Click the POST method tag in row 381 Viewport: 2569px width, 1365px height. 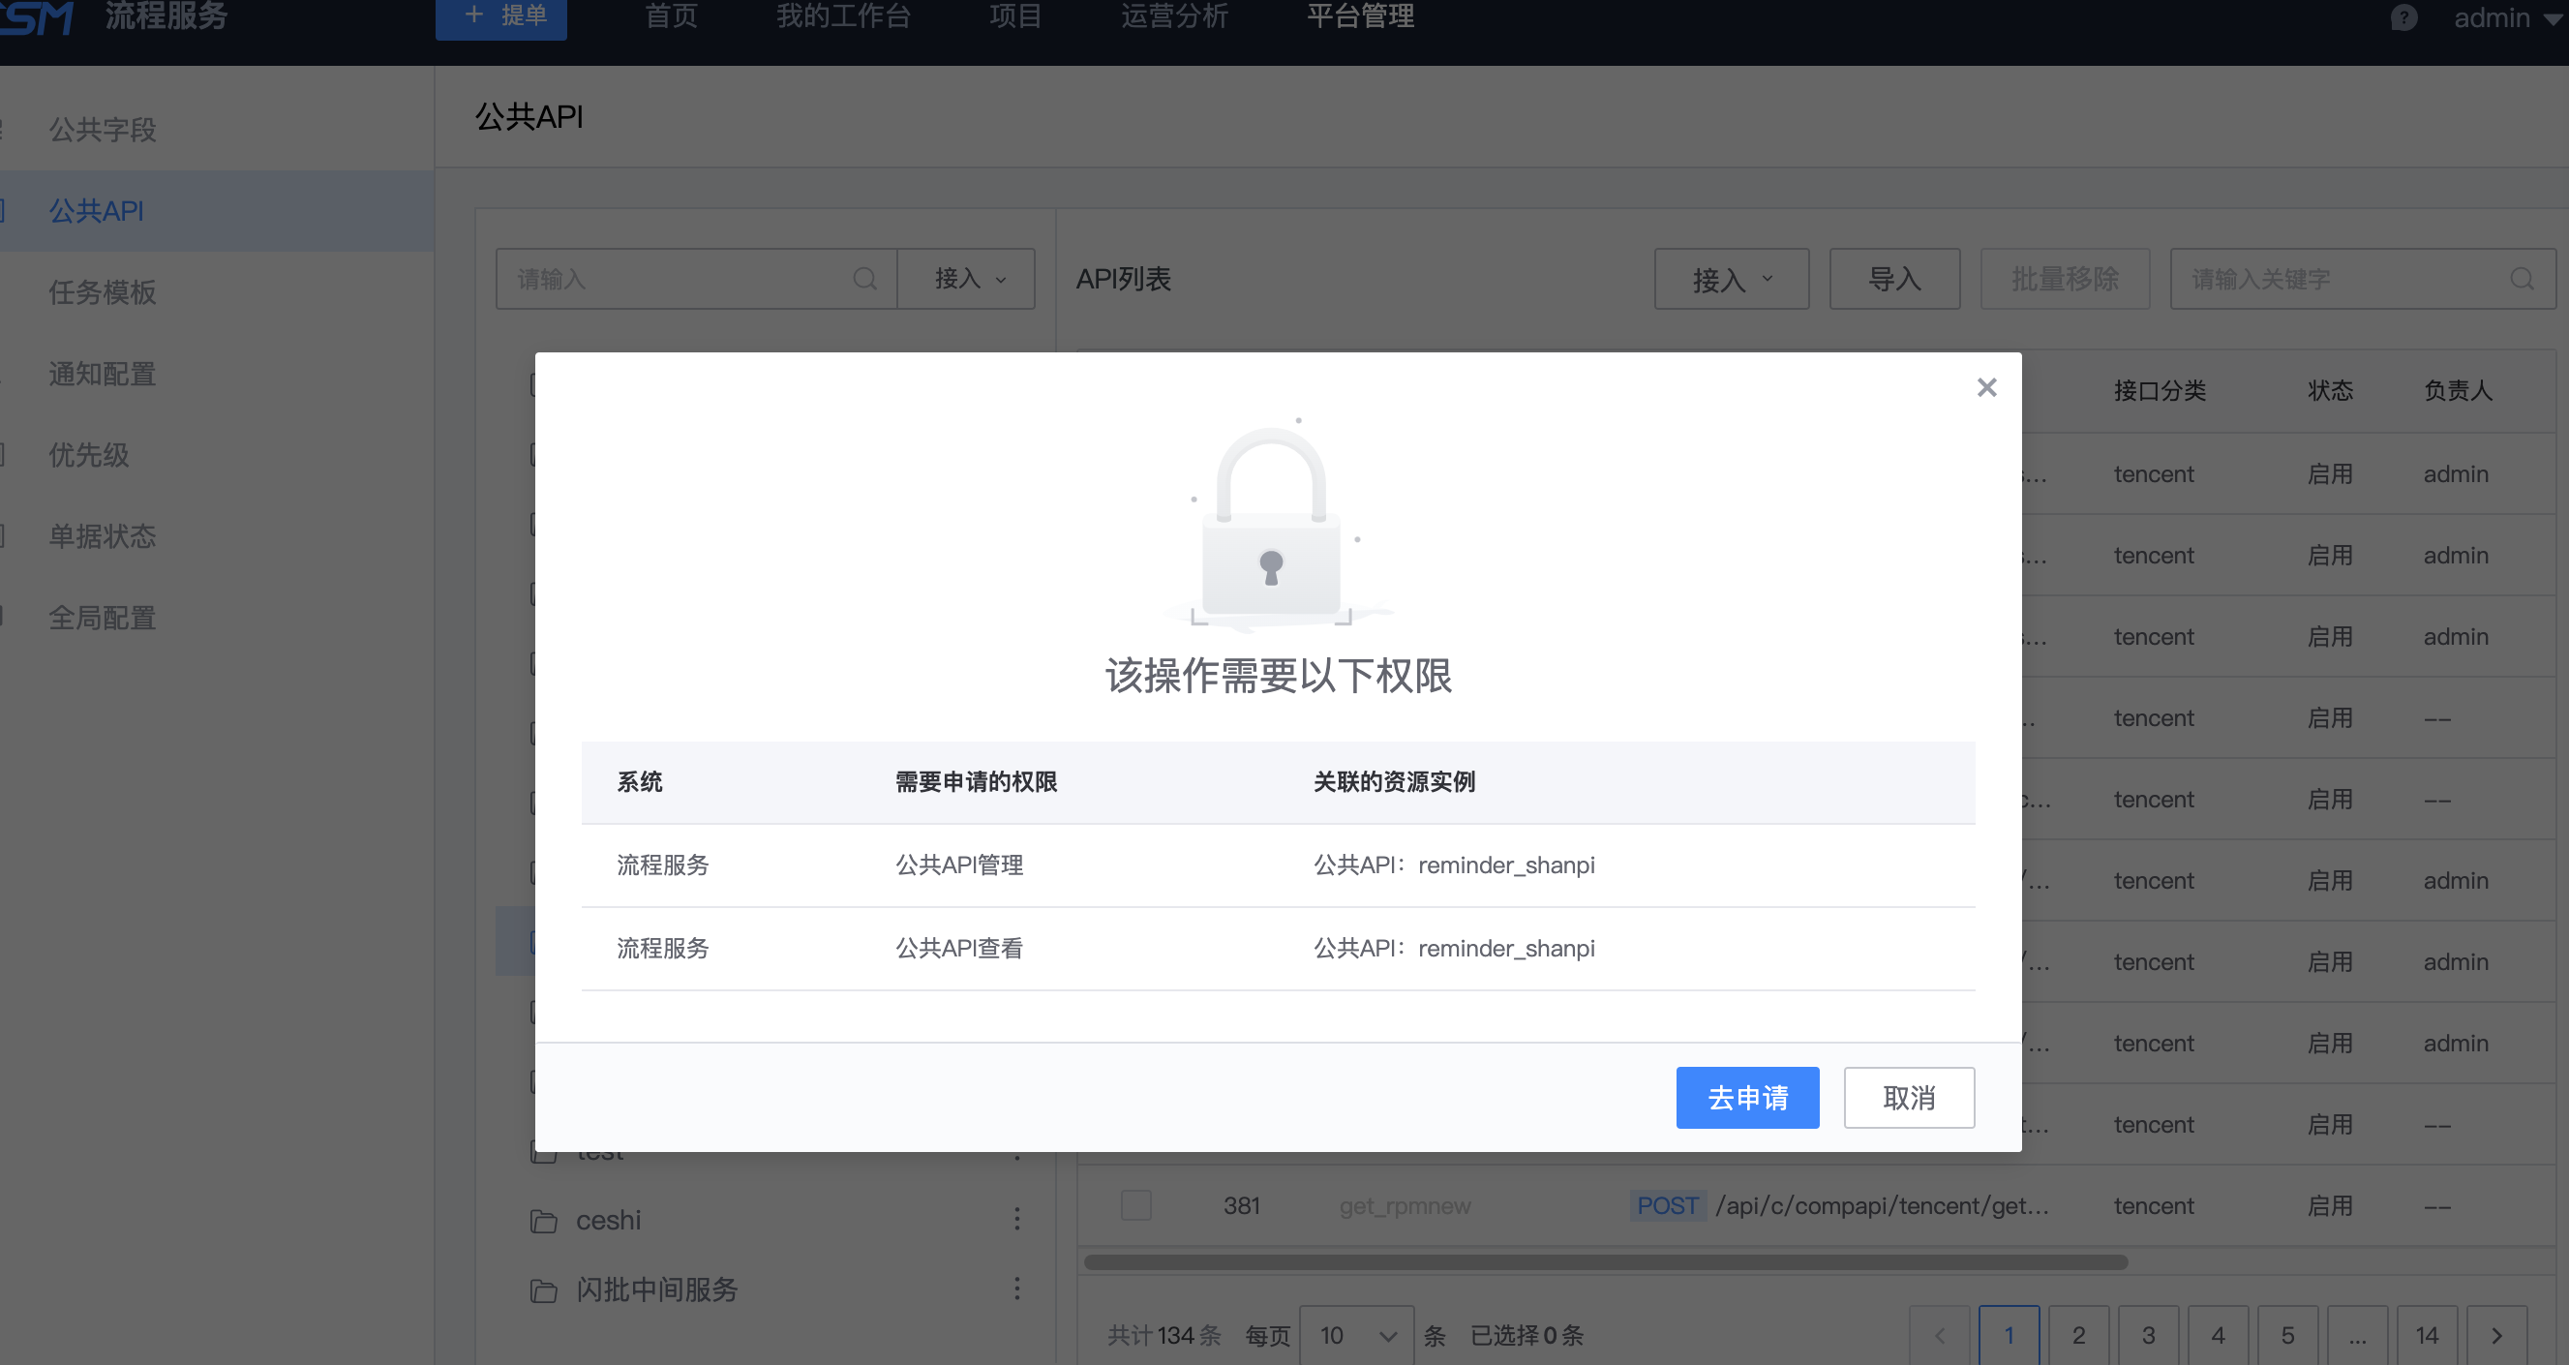click(x=1668, y=1205)
